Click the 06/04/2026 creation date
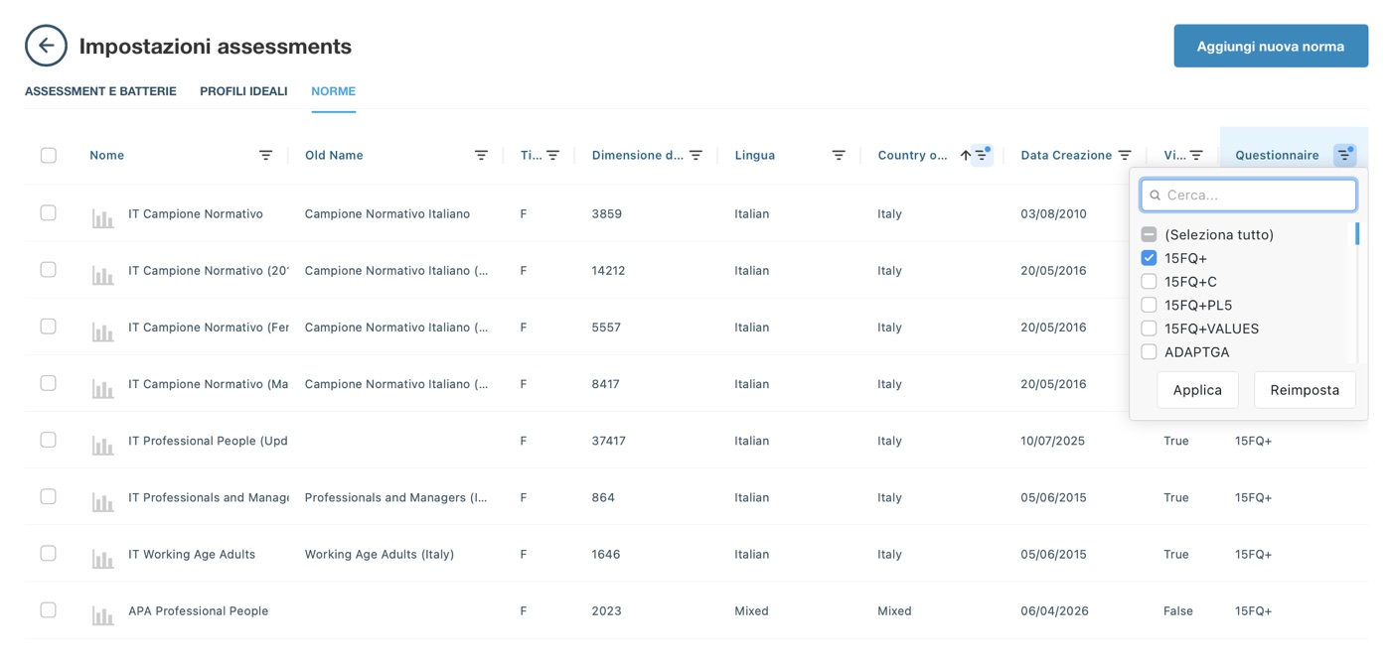Viewport: 1391px width, 659px height. (x=1054, y=611)
